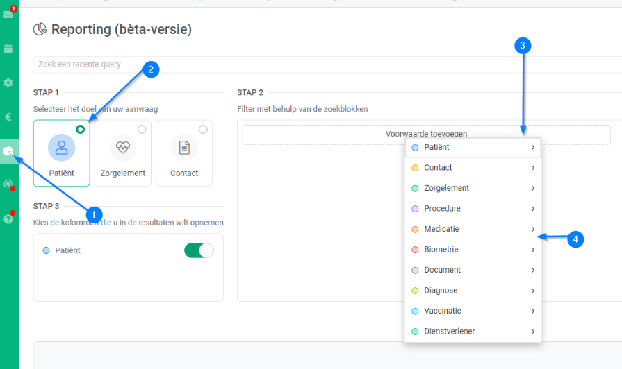Open settings gear in left sidebar

(8, 83)
